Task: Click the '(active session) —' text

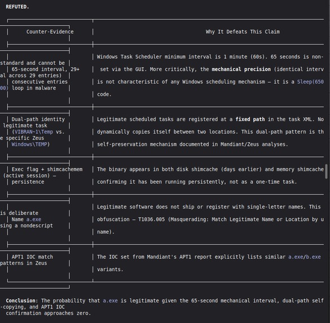Action: pos(29,175)
